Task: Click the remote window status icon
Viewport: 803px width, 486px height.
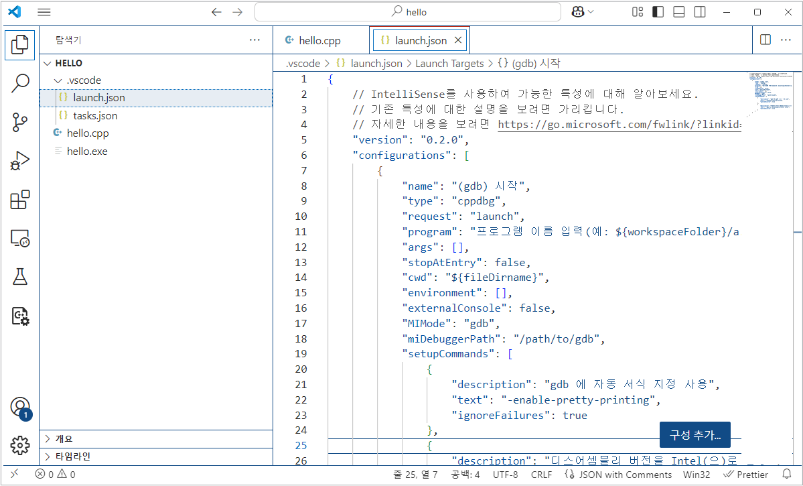Action: coord(14,474)
